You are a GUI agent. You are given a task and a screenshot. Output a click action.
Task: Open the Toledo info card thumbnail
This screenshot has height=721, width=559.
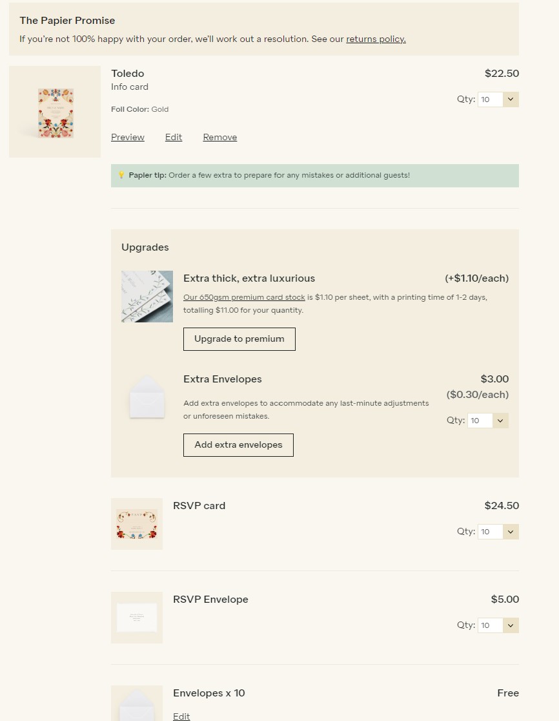[x=55, y=112]
